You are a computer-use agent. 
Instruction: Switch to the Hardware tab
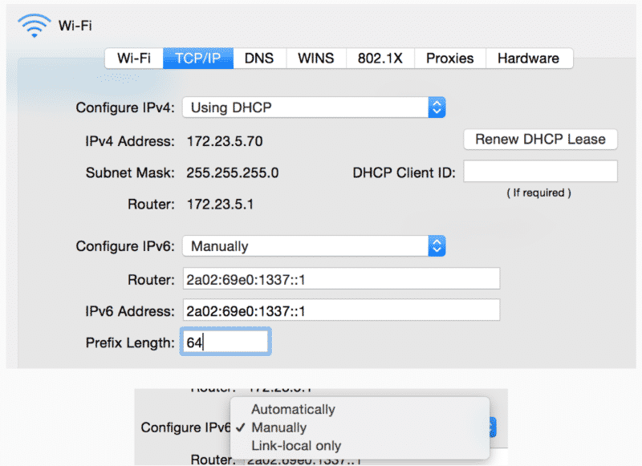tap(528, 58)
